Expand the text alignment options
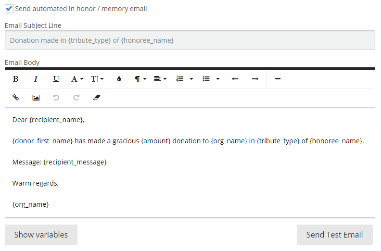 [x=160, y=79]
